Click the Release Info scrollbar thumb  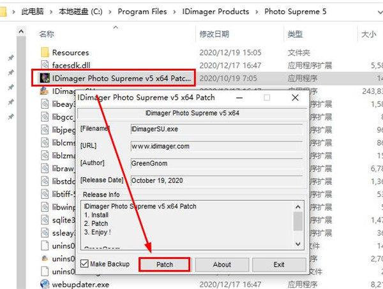[x=297, y=221]
